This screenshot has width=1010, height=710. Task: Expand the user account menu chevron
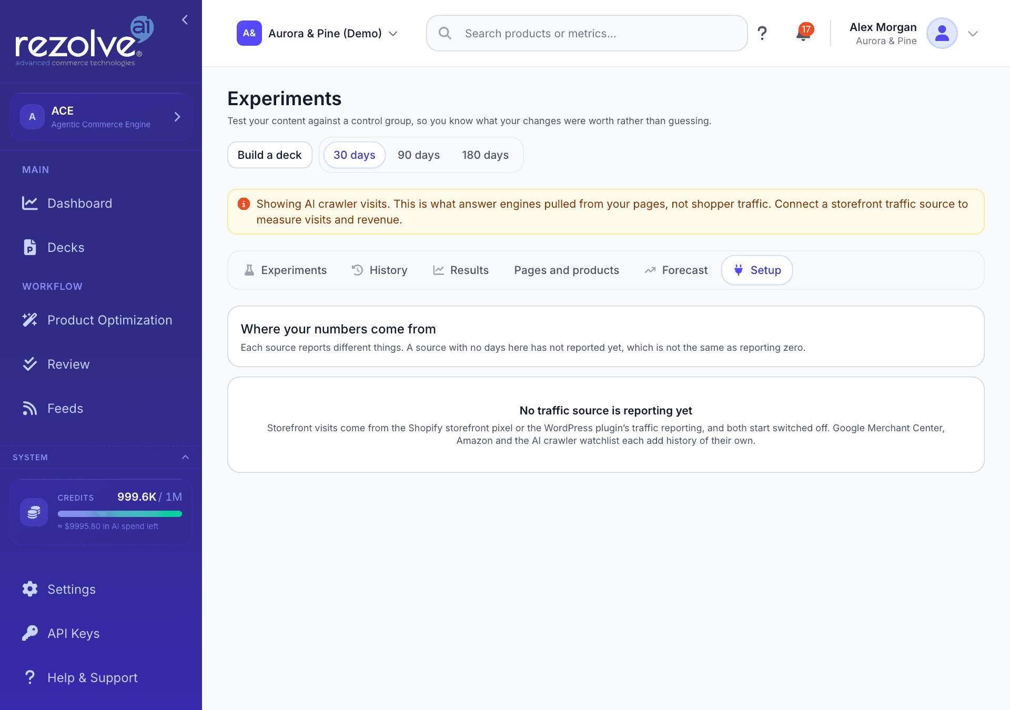[x=973, y=34]
